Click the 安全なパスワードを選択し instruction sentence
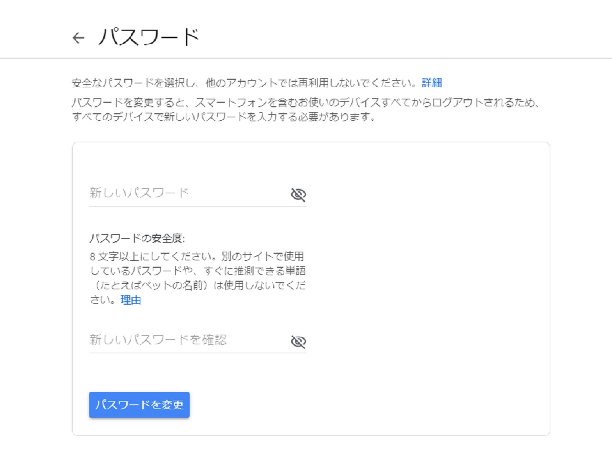Viewport: 612px width, 468px height. coord(244,83)
